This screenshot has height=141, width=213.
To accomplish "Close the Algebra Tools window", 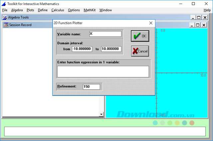I will tap(205, 18).
